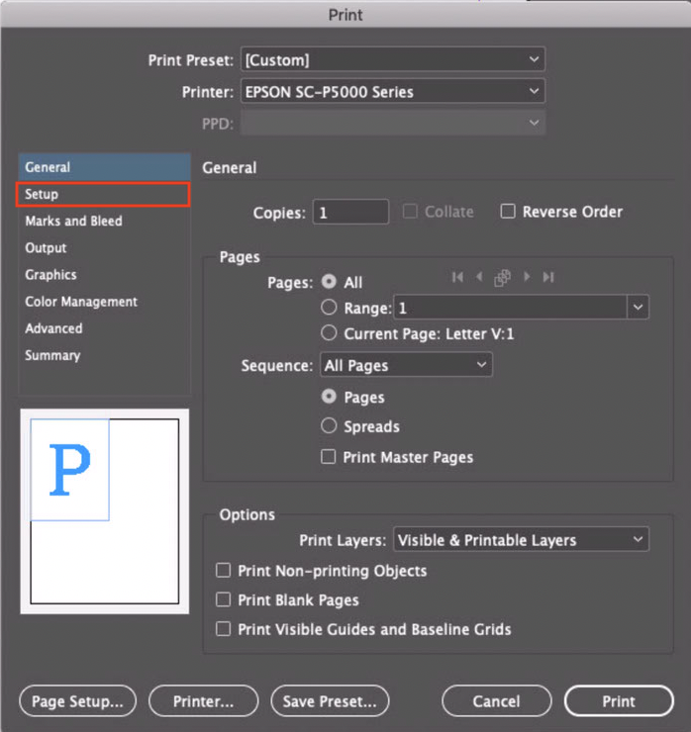Go to previous page arrow icon
The image size is (691, 732).
pos(479,277)
